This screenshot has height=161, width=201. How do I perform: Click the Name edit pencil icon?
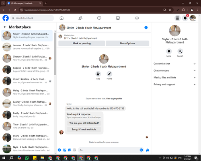click(x=109, y=74)
